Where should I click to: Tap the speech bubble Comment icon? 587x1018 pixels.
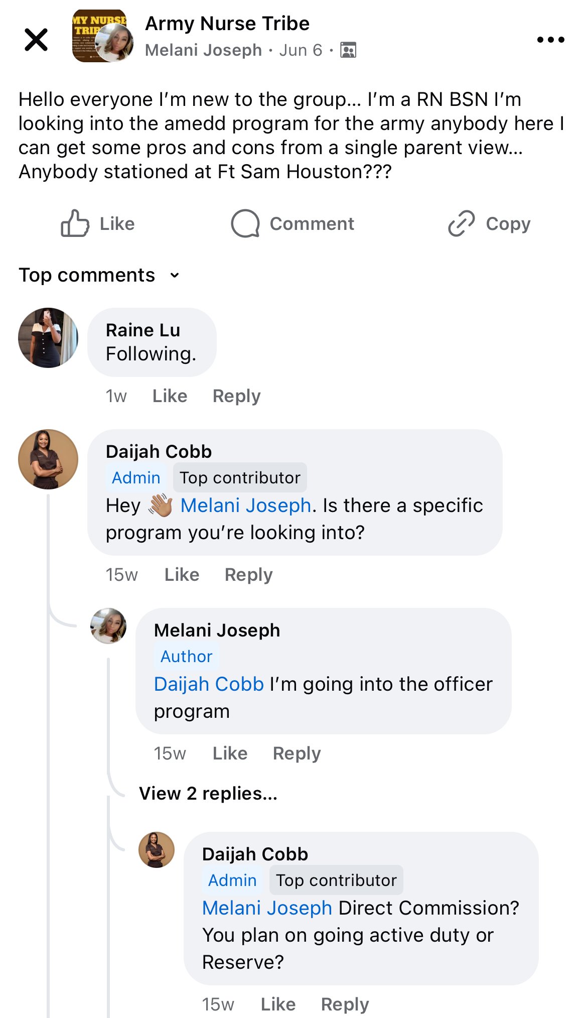coord(245,223)
